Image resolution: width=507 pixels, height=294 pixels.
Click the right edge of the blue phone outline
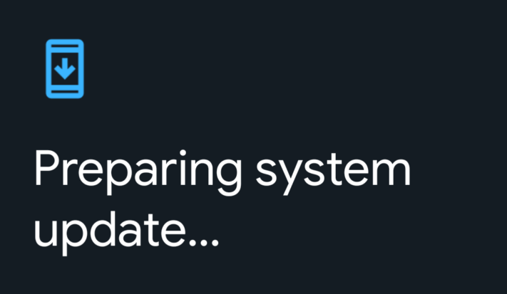81,69
